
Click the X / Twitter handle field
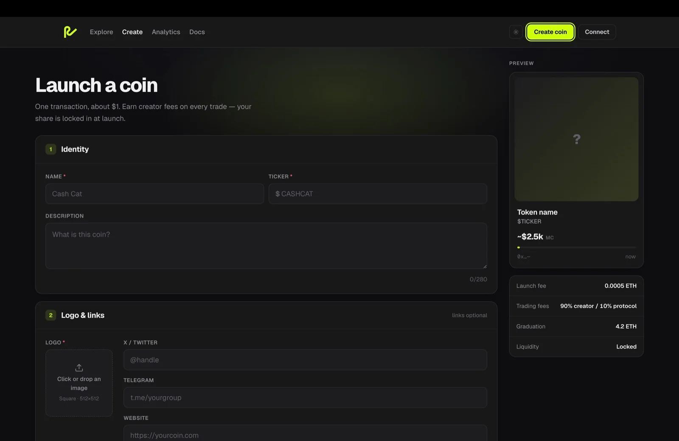pyautogui.click(x=305, y=360)
